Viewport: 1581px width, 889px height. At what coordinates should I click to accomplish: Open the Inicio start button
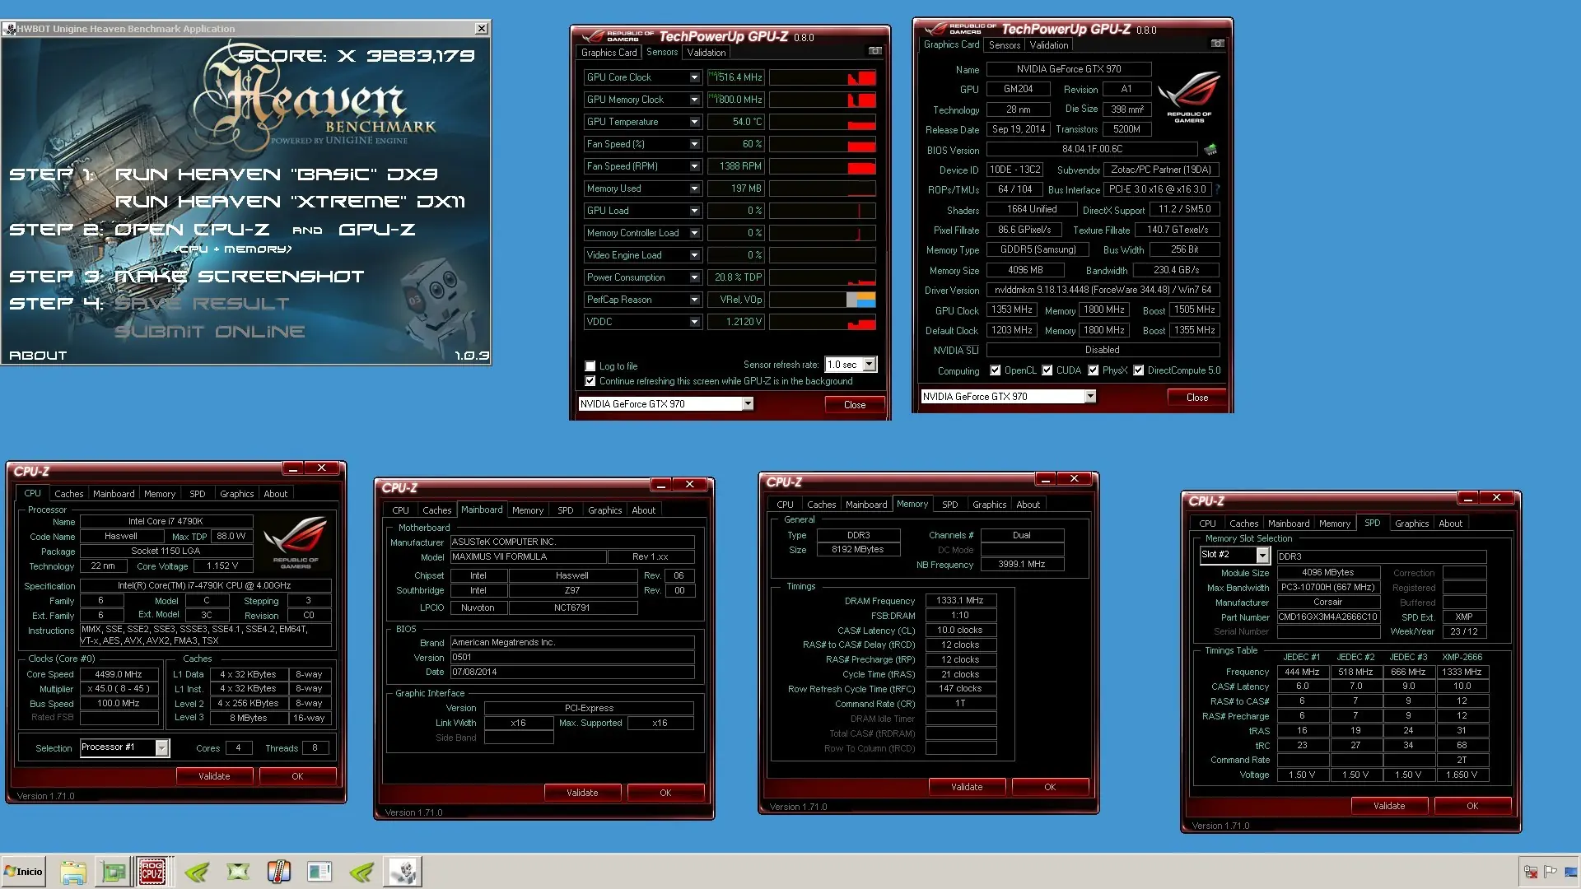tap(24, 872)
